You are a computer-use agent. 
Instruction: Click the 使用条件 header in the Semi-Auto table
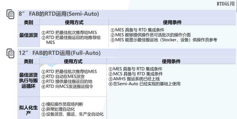pos(172,22)
